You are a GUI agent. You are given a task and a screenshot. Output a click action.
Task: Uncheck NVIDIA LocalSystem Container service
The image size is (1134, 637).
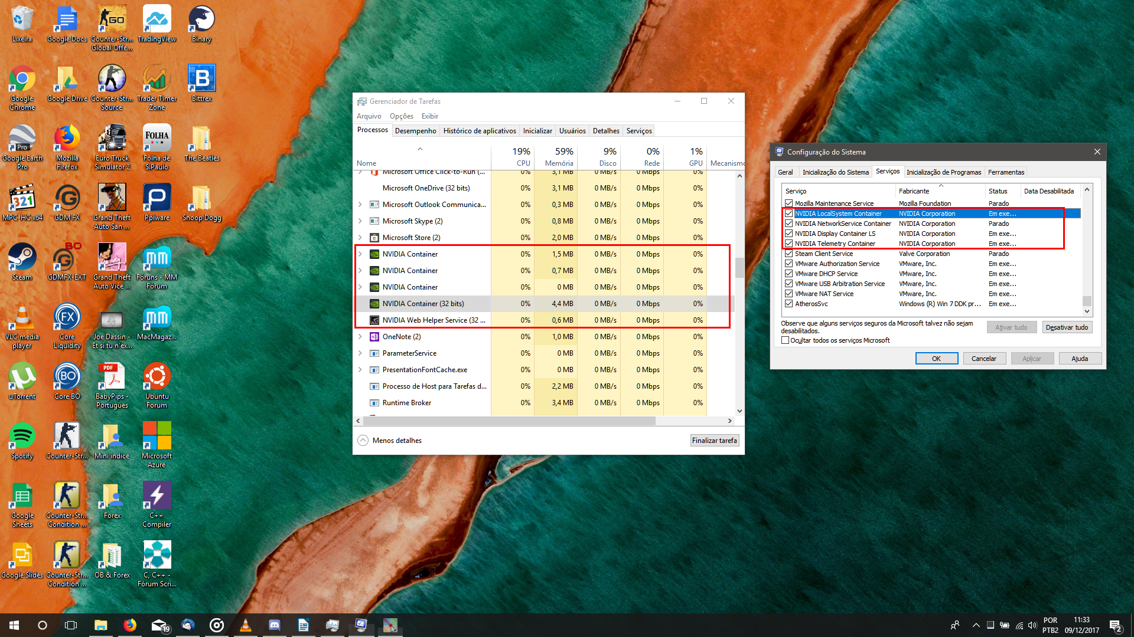[x=788, y=214]
